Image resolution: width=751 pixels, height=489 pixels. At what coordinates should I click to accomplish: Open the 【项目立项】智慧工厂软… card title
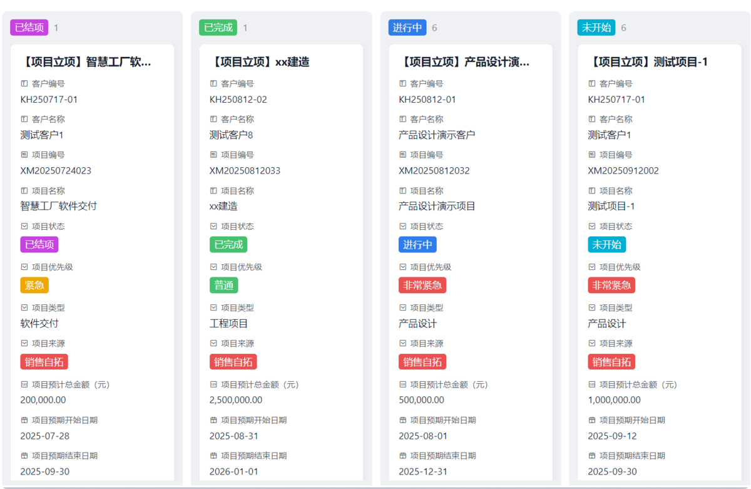pyautogui.click(x=86, y=62)
